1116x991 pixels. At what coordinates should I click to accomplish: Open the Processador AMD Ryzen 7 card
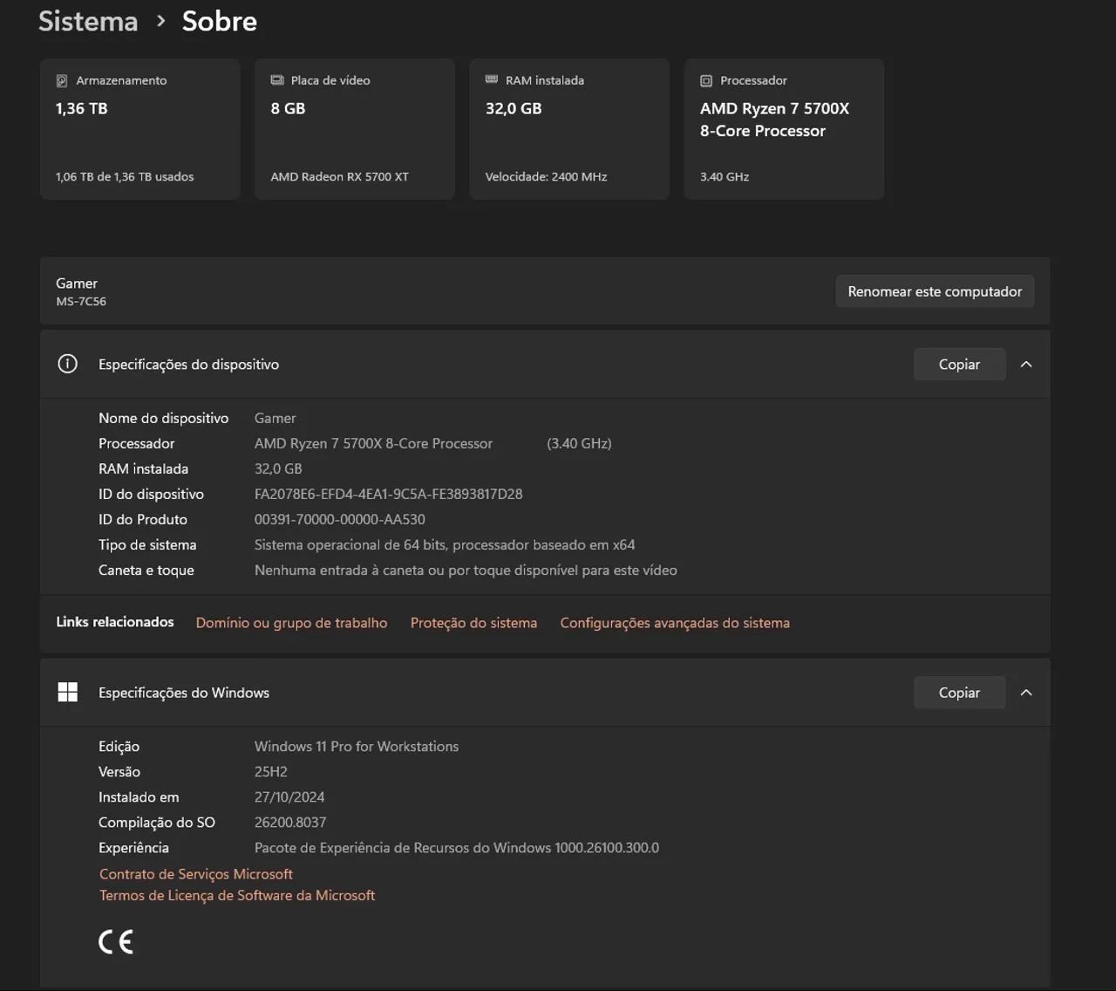click(x=784, y=129)
